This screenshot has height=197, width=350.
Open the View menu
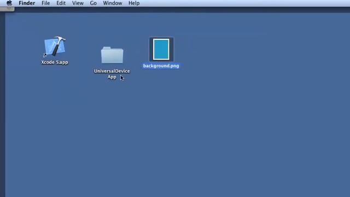(x=78, y=3)
